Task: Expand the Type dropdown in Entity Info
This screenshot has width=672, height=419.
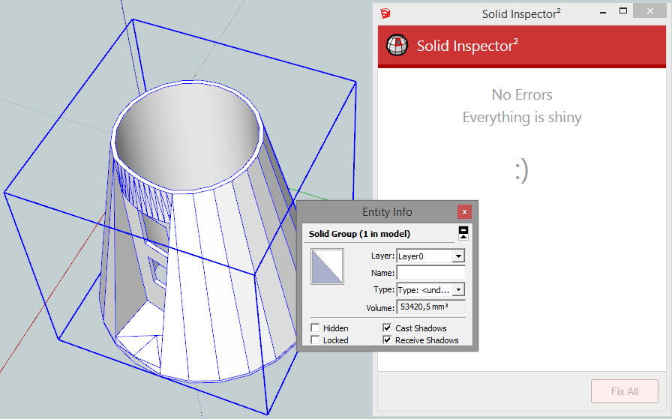Action: (x=458, y=290)
